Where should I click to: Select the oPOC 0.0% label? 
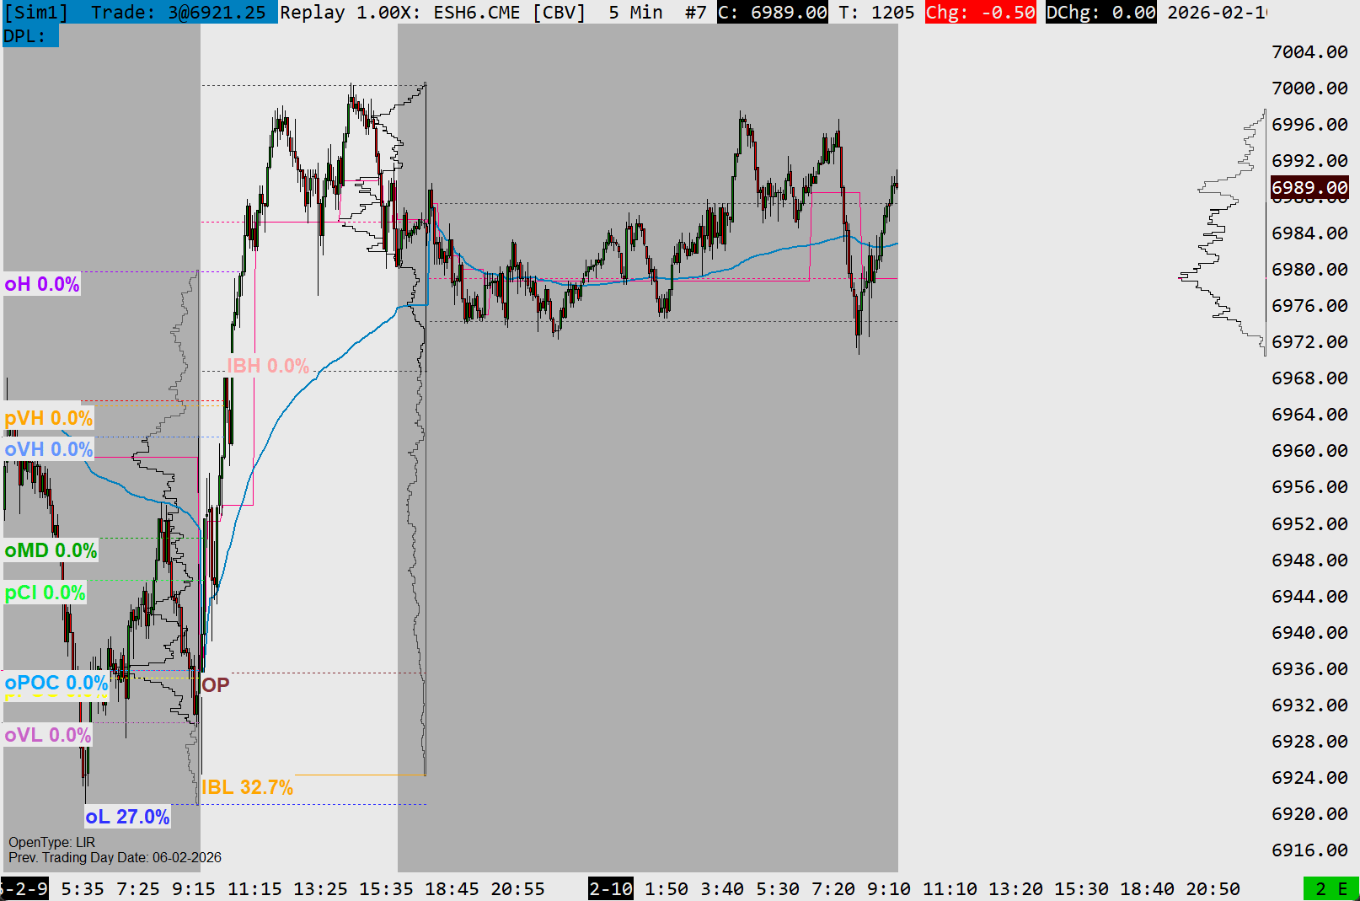coord(56,683)
